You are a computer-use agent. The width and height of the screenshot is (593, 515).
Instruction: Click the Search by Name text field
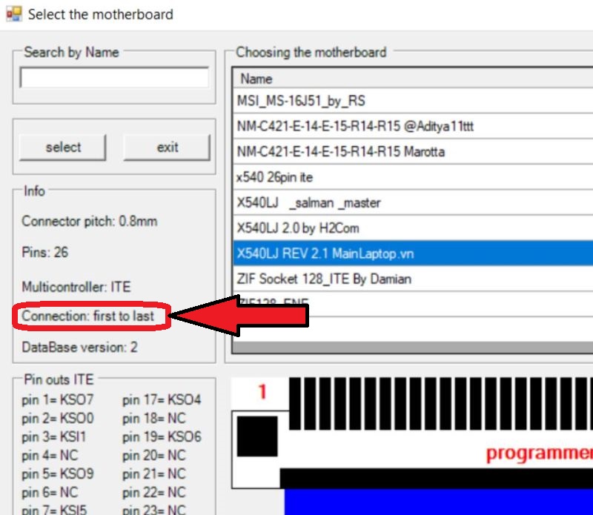point(114,78)
